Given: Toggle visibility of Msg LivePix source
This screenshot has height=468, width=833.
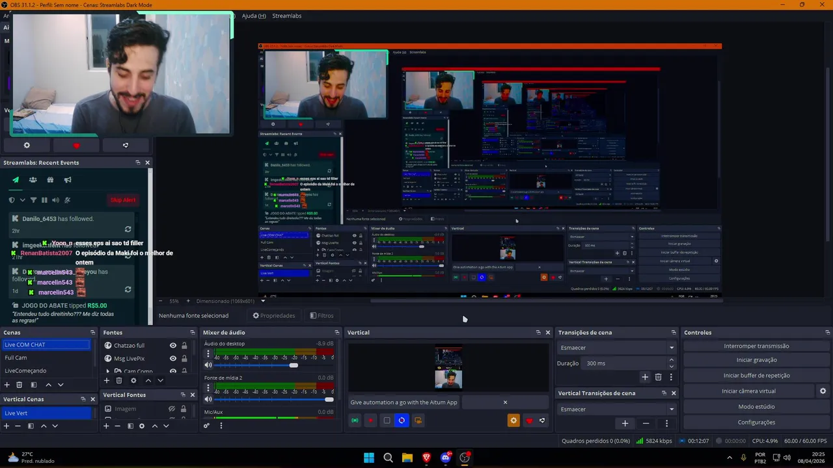Looking at the screenshot, I should [172, 358].
